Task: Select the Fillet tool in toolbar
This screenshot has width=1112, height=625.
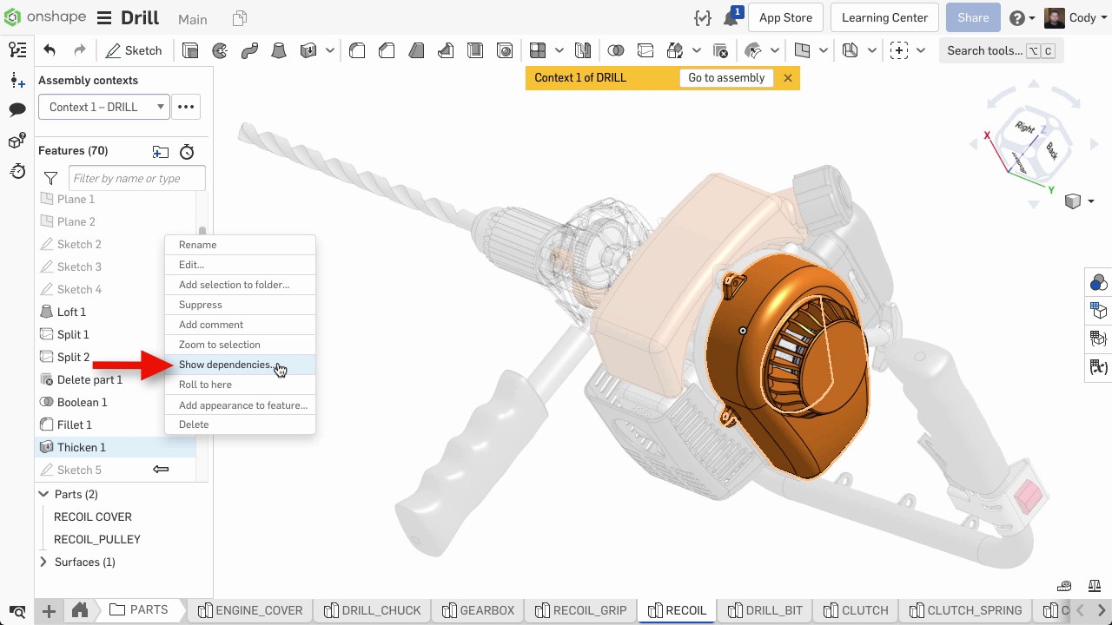Action: click(357, 50)
